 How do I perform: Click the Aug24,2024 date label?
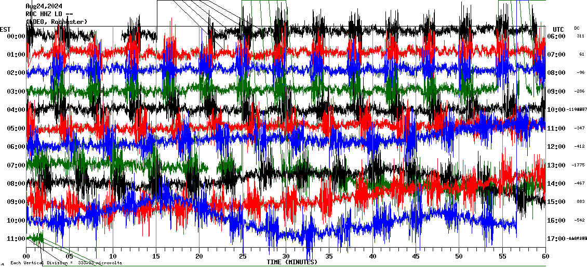coord(47,6)
